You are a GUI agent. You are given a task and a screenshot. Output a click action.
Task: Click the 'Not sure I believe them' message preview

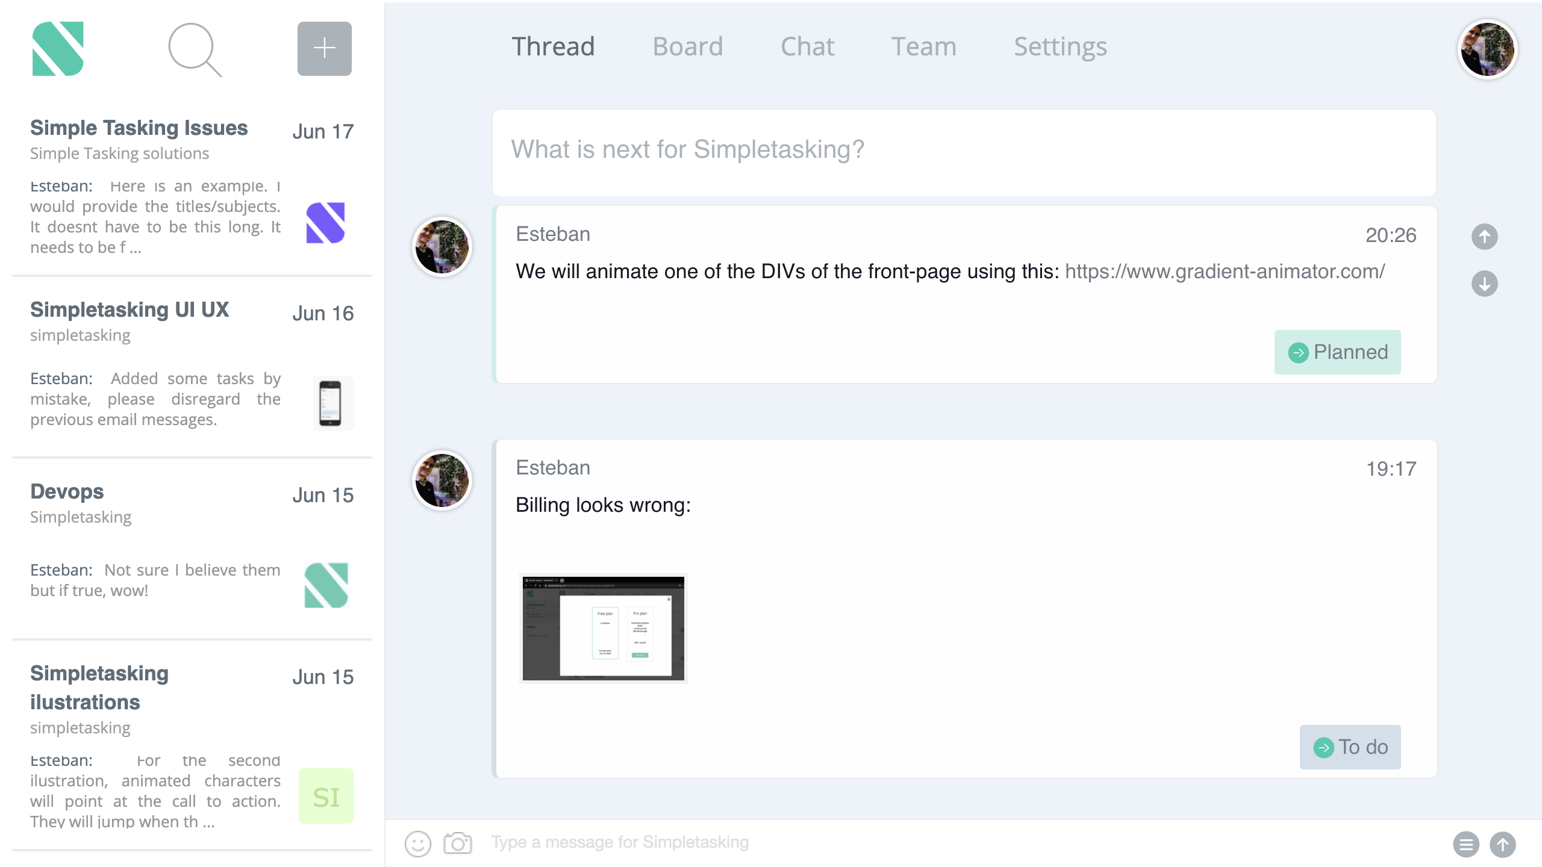click(155, 580)
